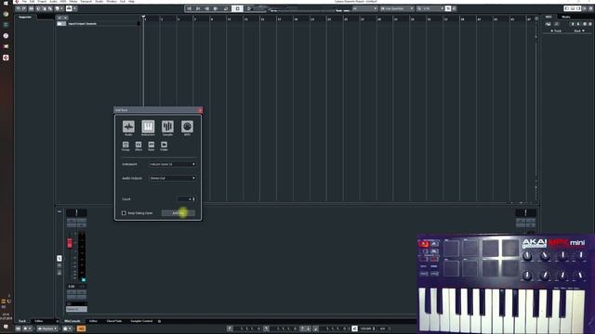The width and height of the screenshot is (595, 334).
Task: Click the Add Track button
Action: tap(178, 213)
